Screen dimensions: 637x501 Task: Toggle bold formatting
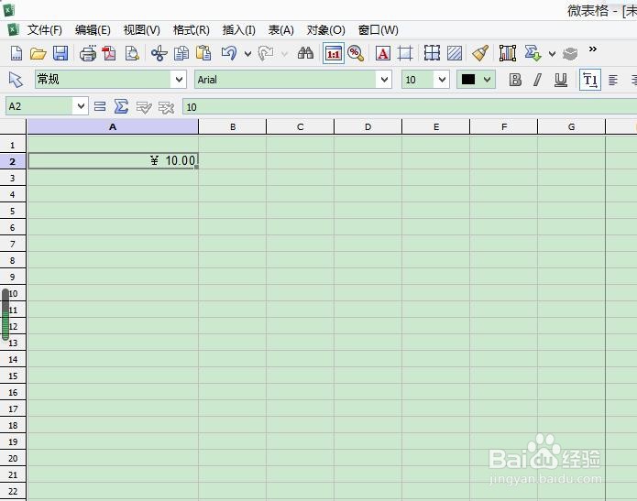515,80
